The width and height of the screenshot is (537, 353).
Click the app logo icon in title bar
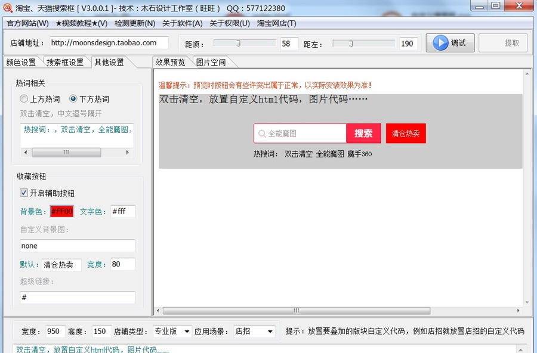pos(8,8)
